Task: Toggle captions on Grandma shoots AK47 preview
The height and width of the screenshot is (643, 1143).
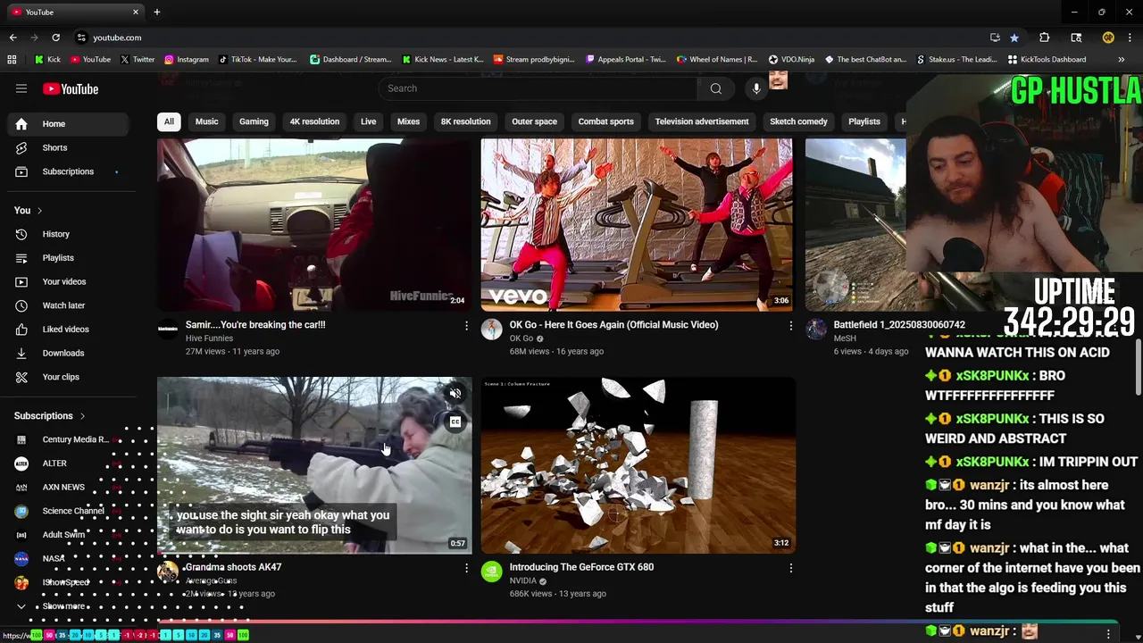Action: click(455, 422)
